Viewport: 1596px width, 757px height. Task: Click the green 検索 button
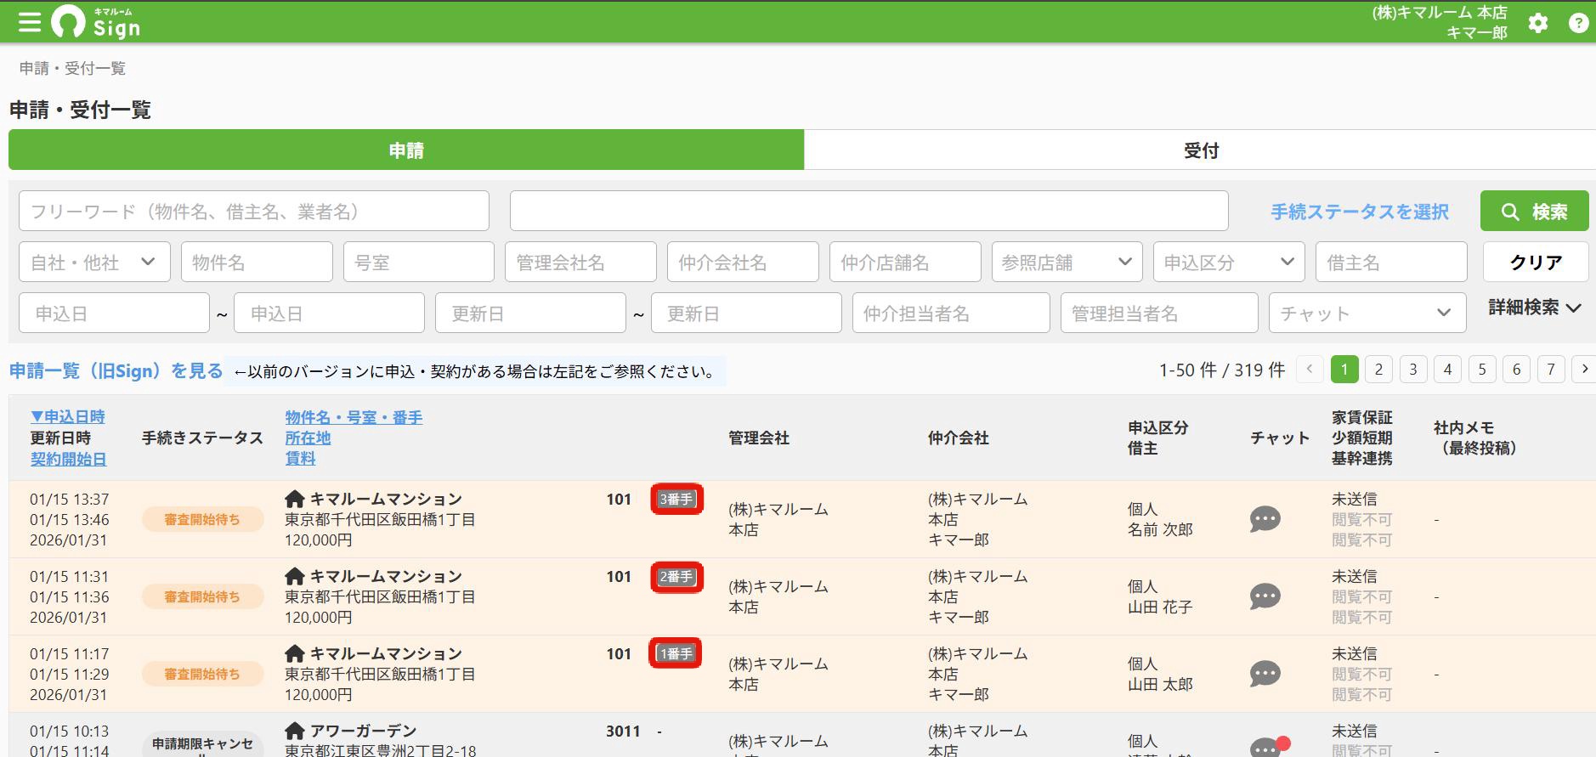click(1534, 211)
